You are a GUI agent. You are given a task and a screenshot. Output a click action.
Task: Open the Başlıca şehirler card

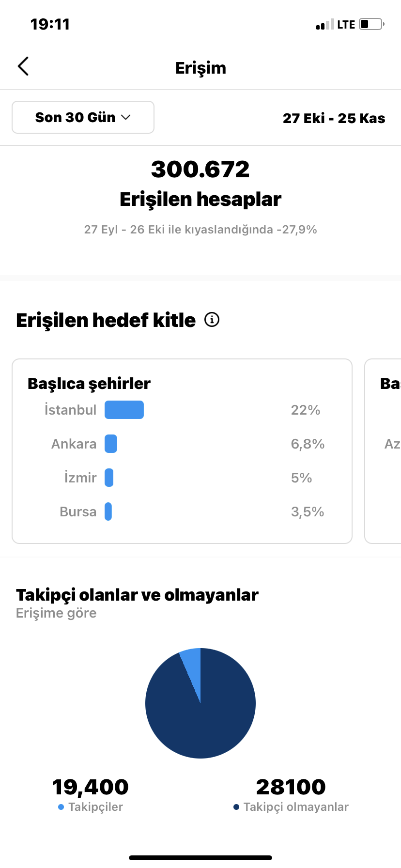pyautogui.click(x=182, y=451)
